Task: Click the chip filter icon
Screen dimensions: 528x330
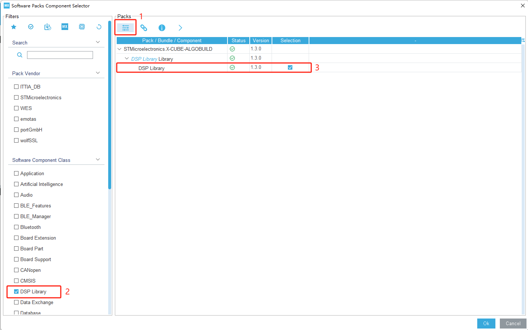Action: click(x=82, y=27)
